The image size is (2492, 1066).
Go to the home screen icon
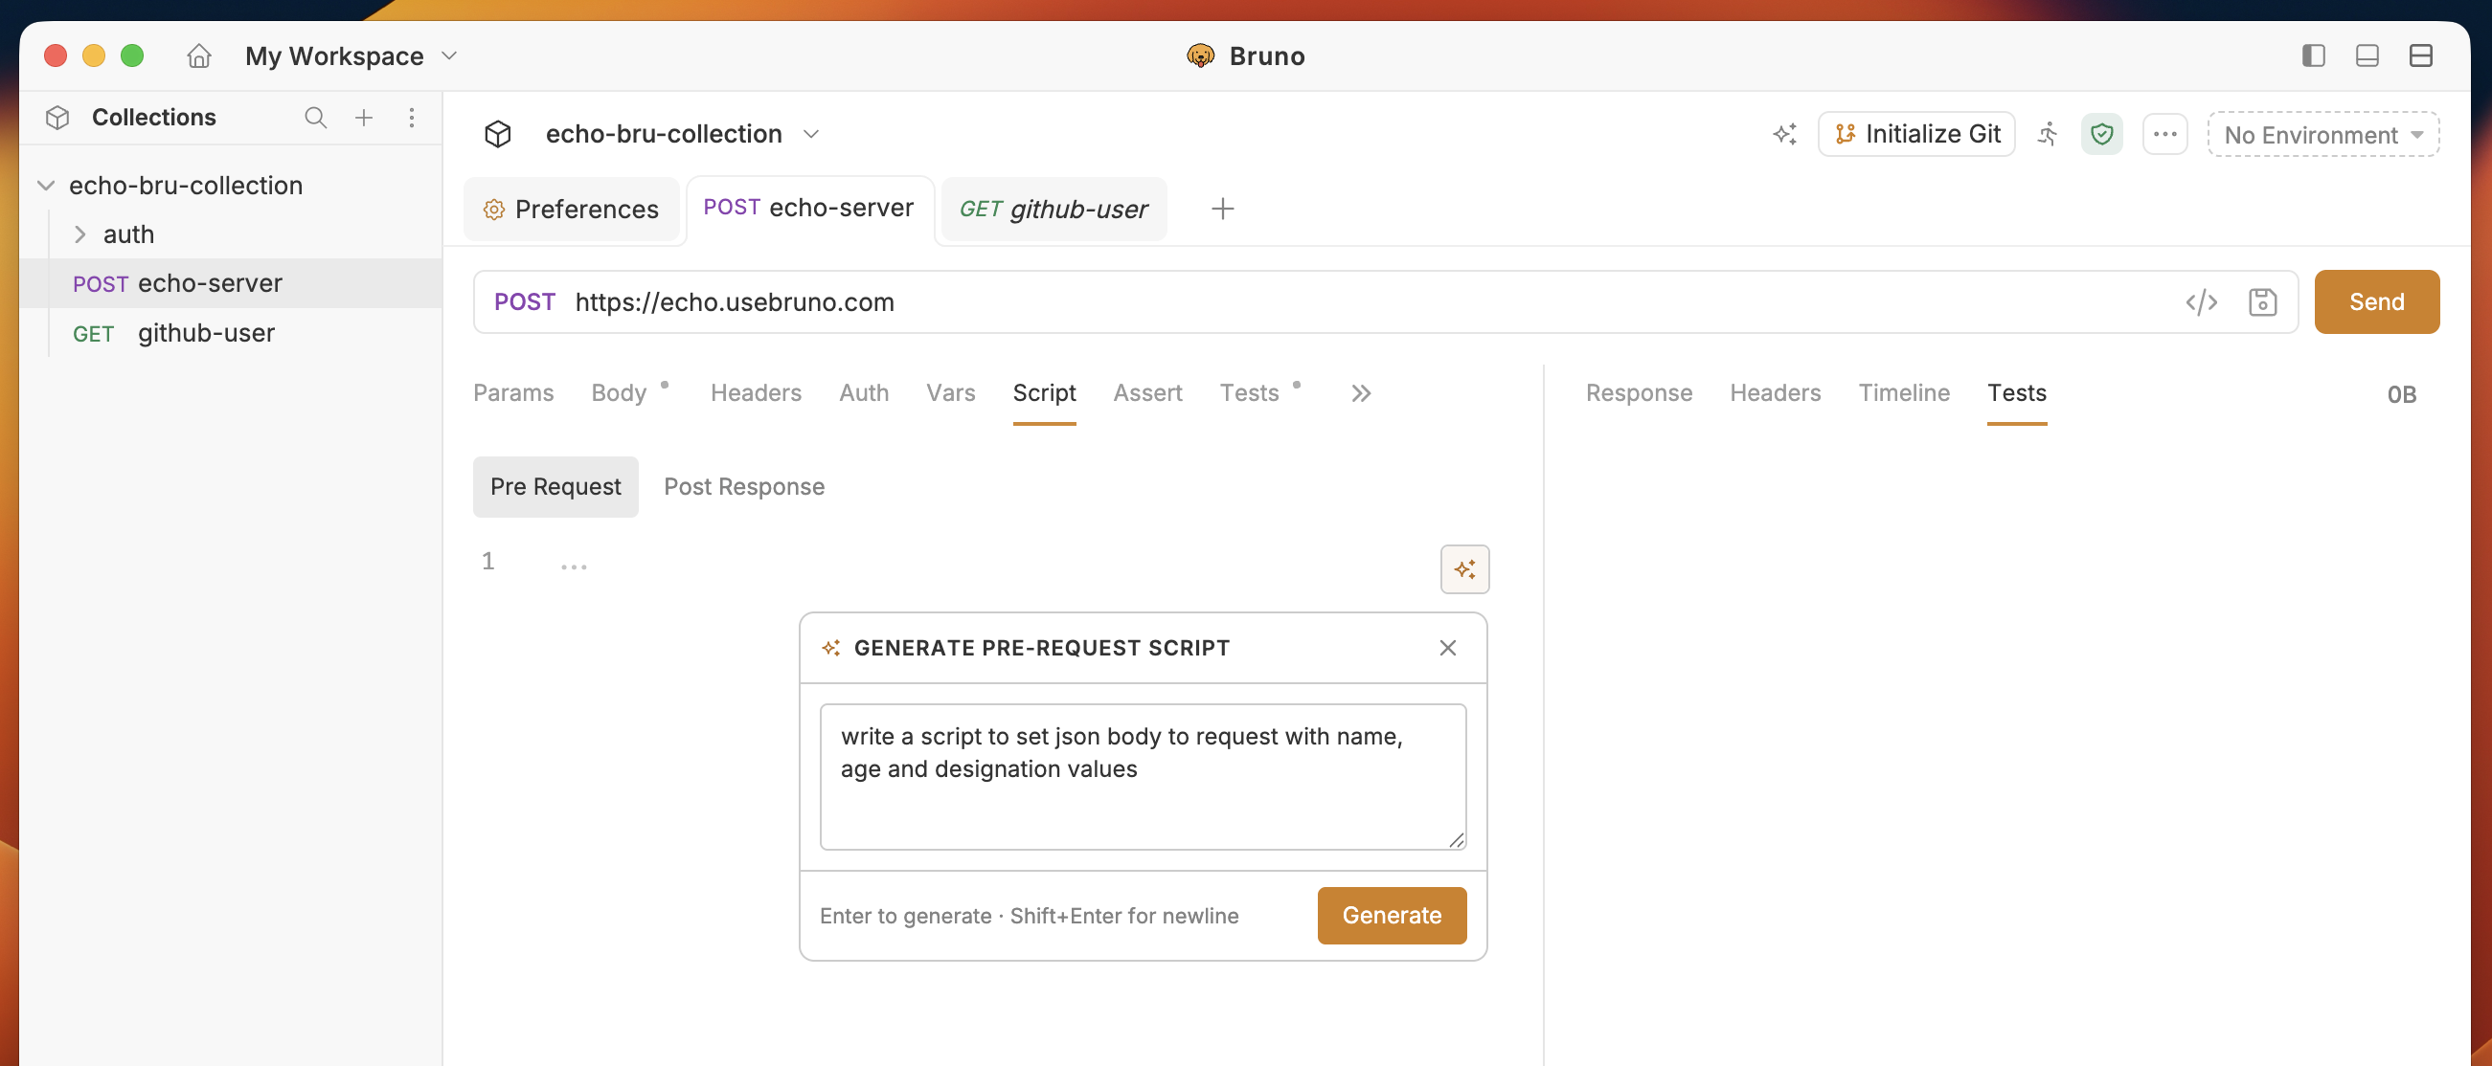tap(198, 56)
